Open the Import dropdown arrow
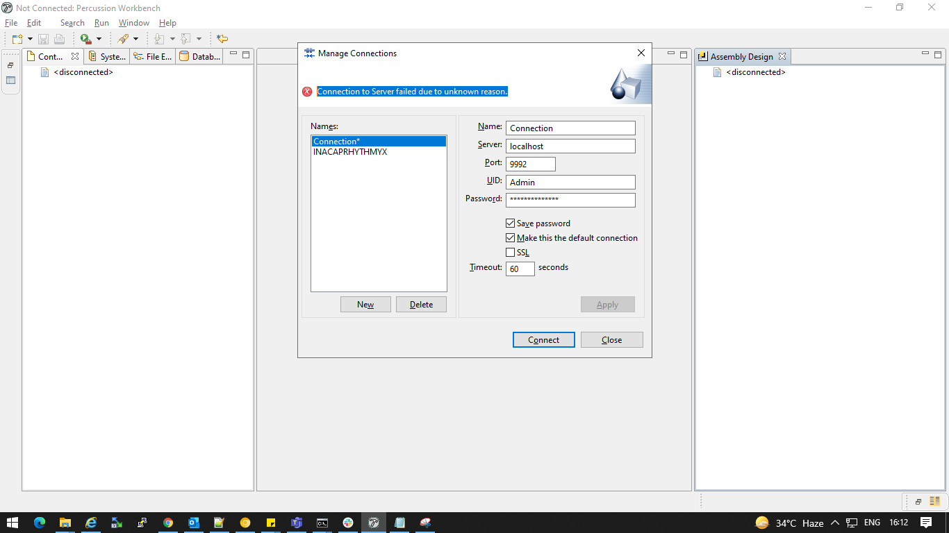949x533 pixels. point(172,38)
